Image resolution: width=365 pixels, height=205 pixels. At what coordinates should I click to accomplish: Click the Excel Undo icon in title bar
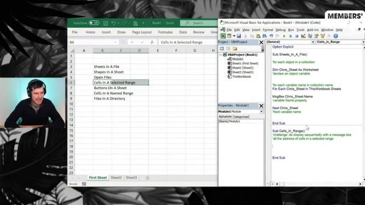[113, 23]
